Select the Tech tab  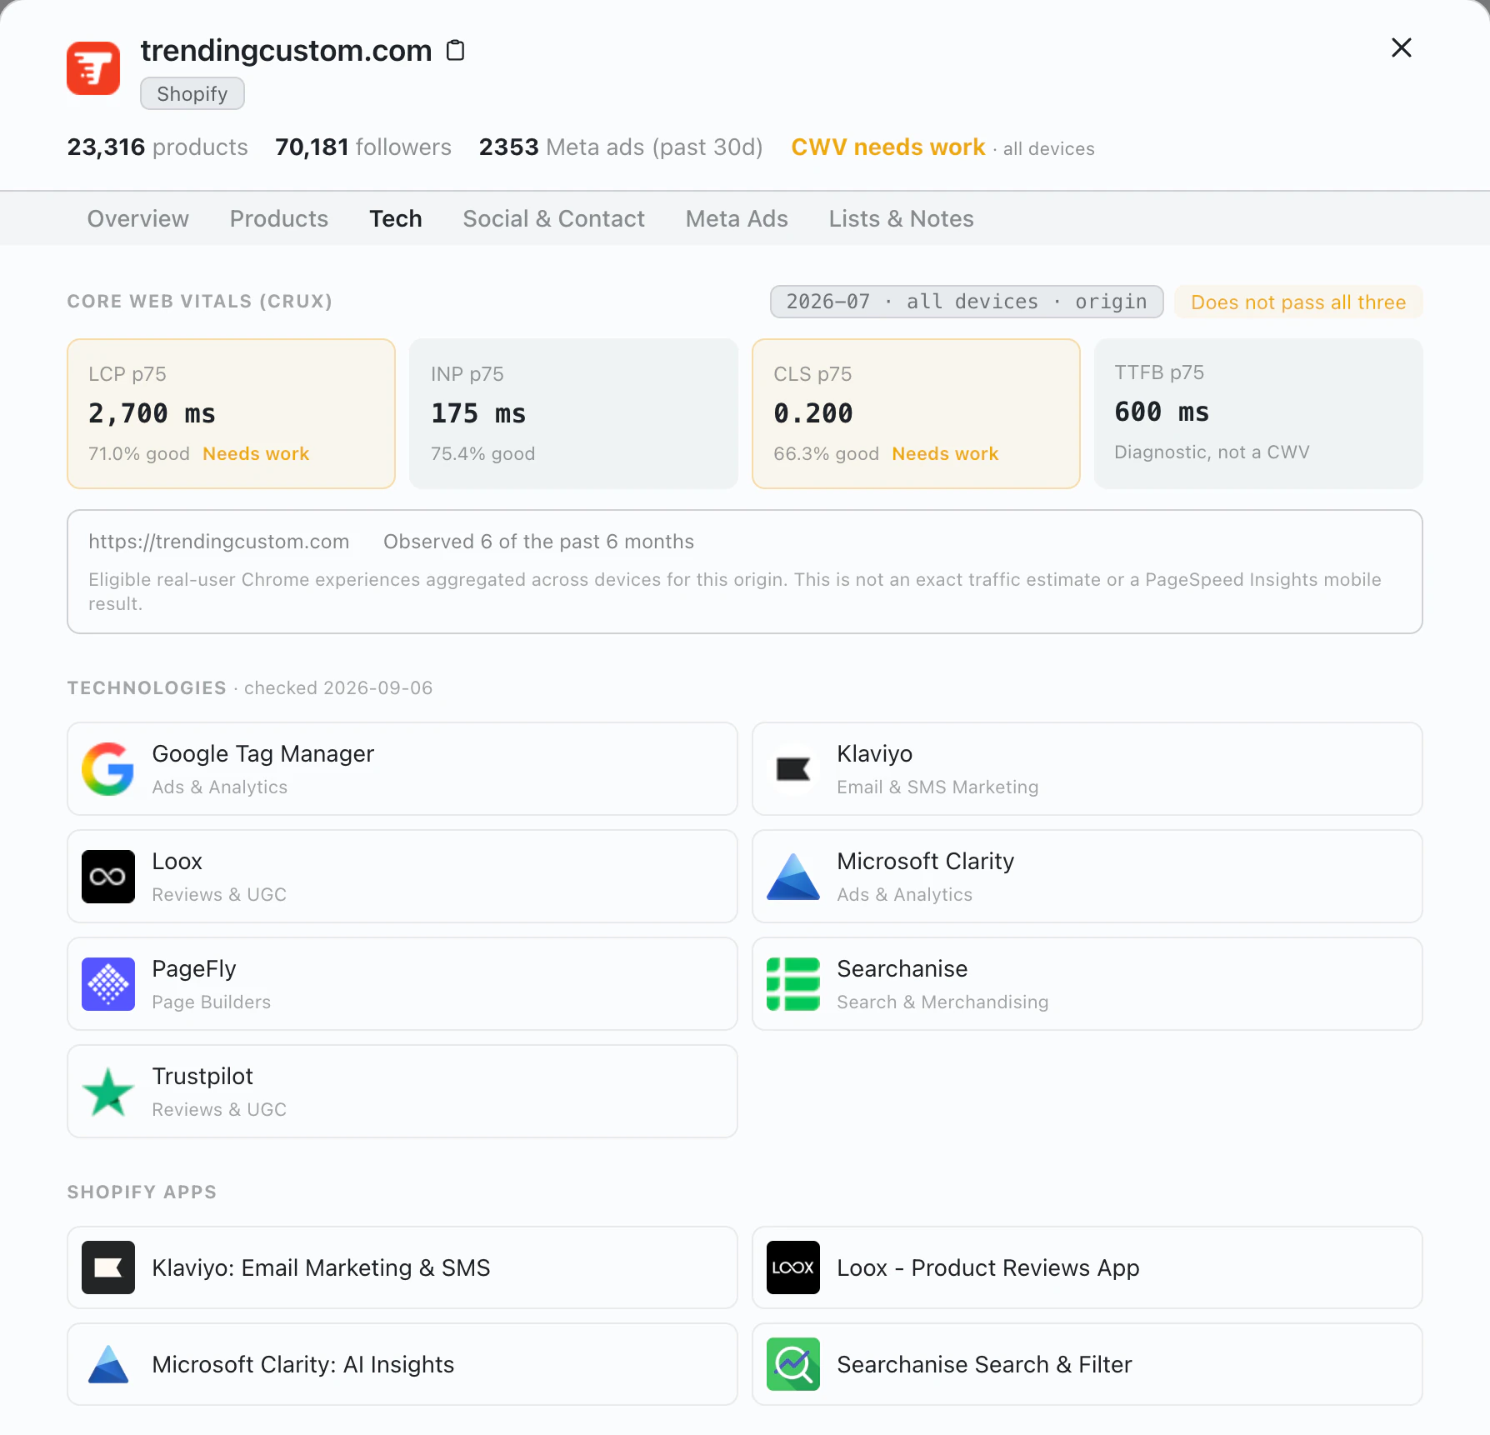pyautogui.click(x=396, y=218)
